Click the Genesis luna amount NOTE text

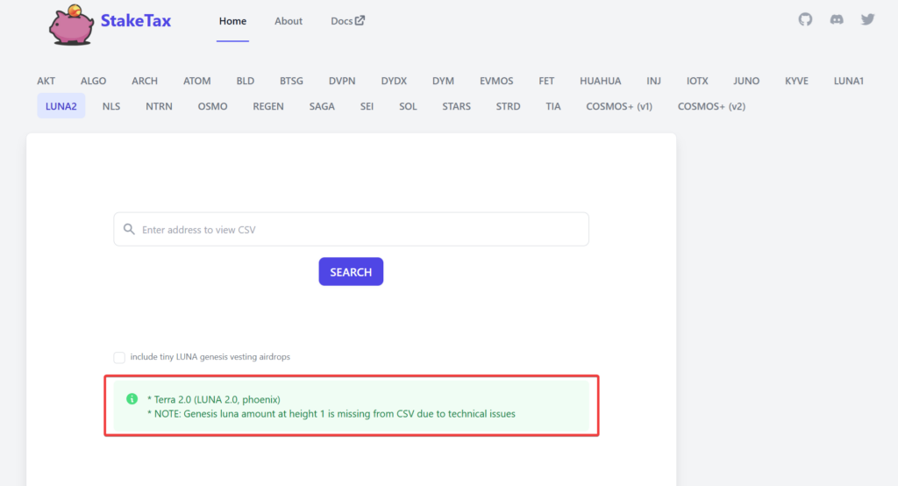click(x=331, y=414)
